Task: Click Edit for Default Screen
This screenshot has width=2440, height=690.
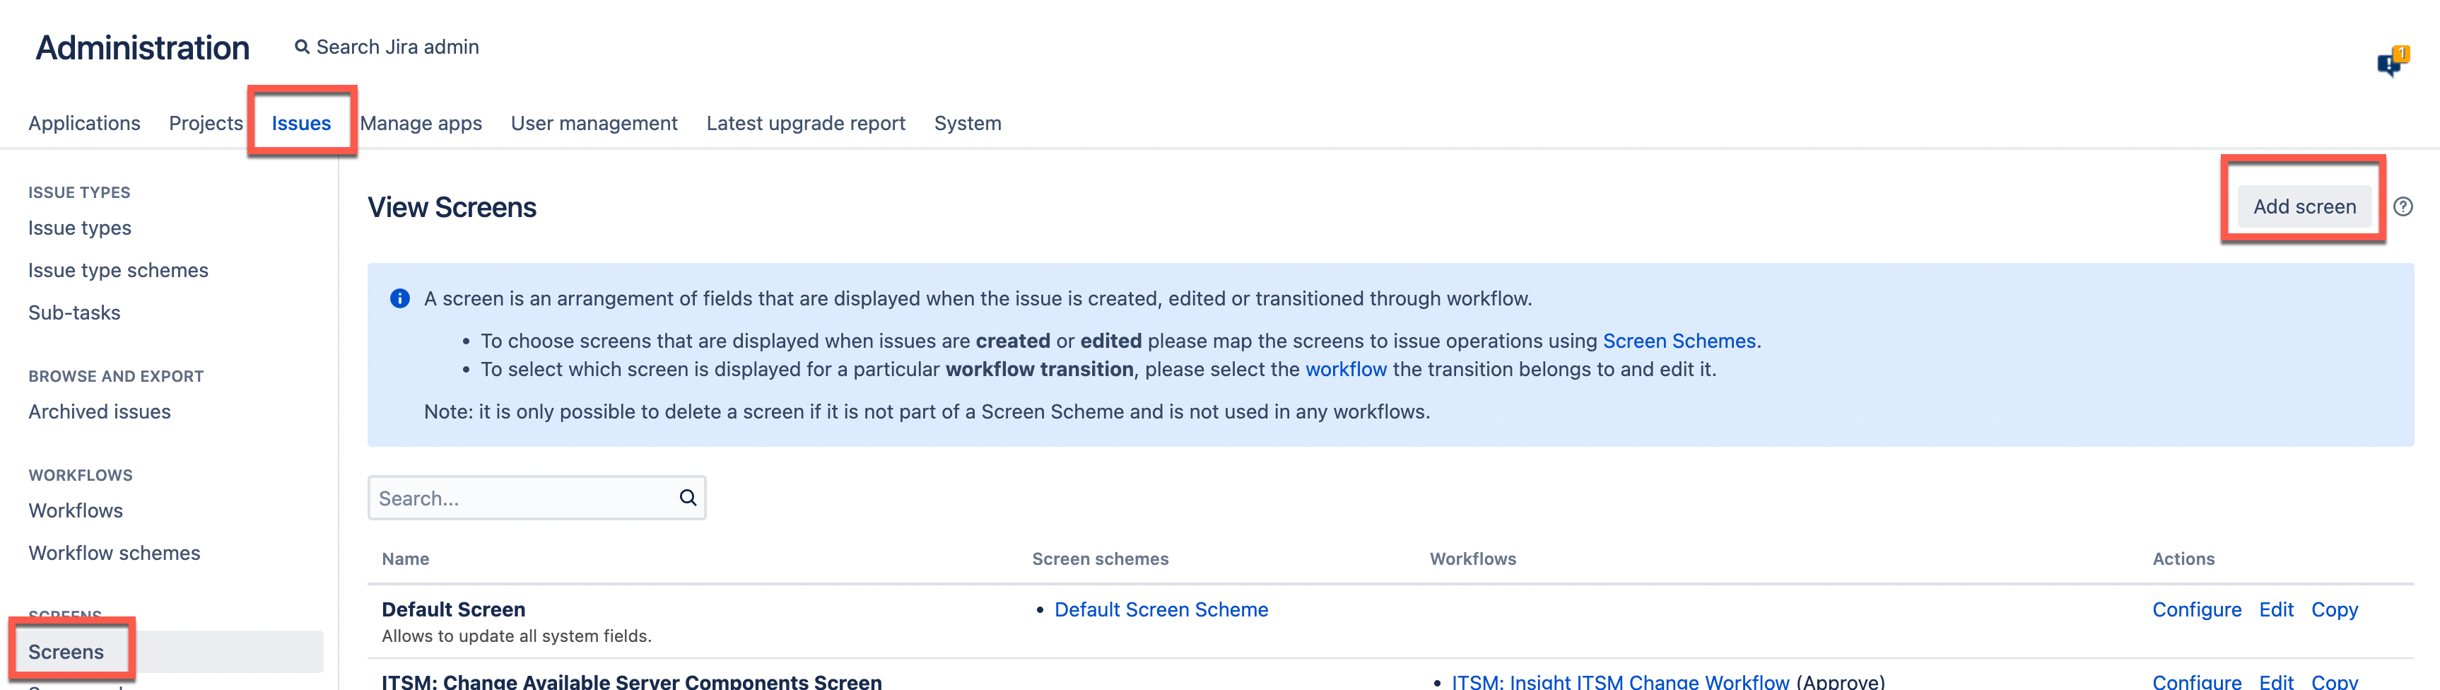Action: 2276,609
